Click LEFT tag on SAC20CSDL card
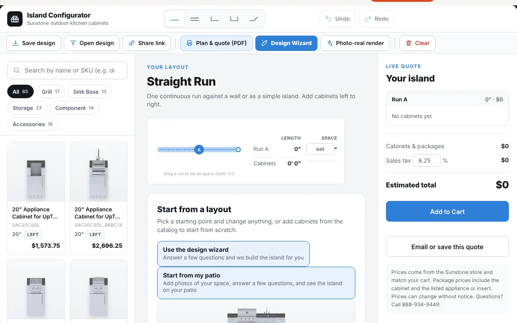This screenshot has width=517, height=323. pos(33,235)
